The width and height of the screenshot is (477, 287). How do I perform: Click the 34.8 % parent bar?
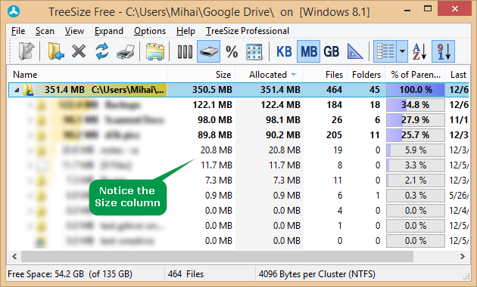point(415,105)
